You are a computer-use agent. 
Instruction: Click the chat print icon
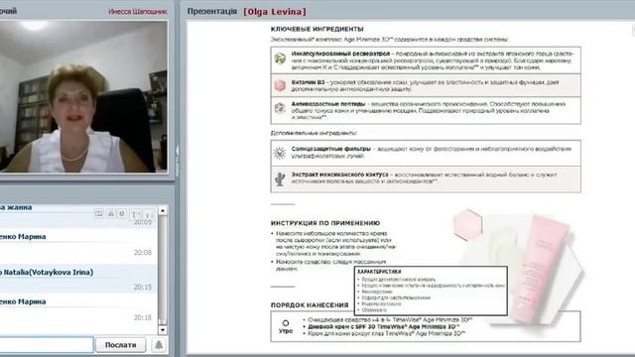click(110, 213)
